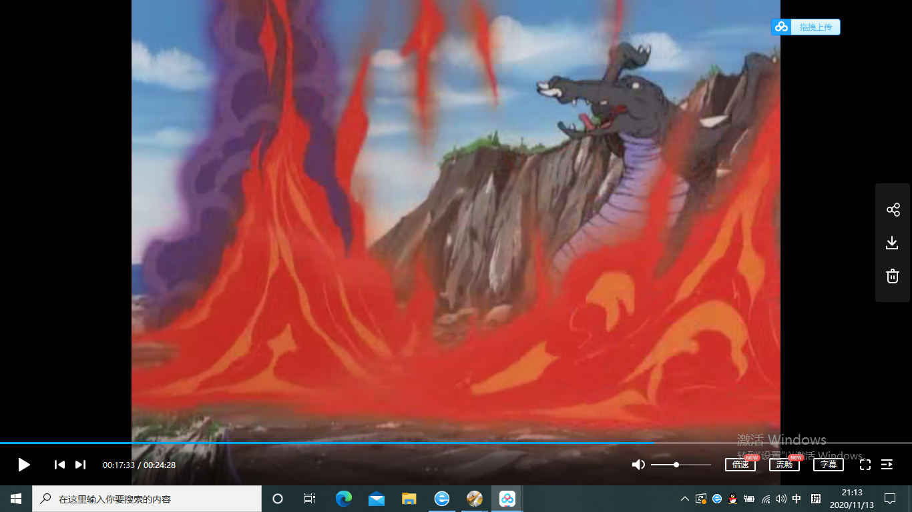Open the golden feather app on taskbar
The width and height of the screenshot is (912, 512).
pos(475,499)
